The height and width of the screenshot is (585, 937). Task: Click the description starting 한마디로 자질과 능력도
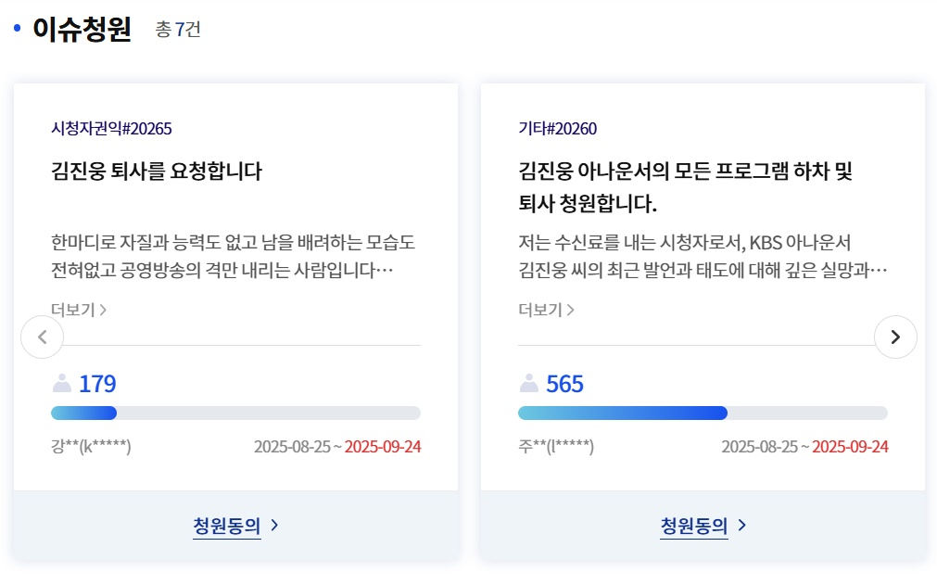[x=233, y=257]
